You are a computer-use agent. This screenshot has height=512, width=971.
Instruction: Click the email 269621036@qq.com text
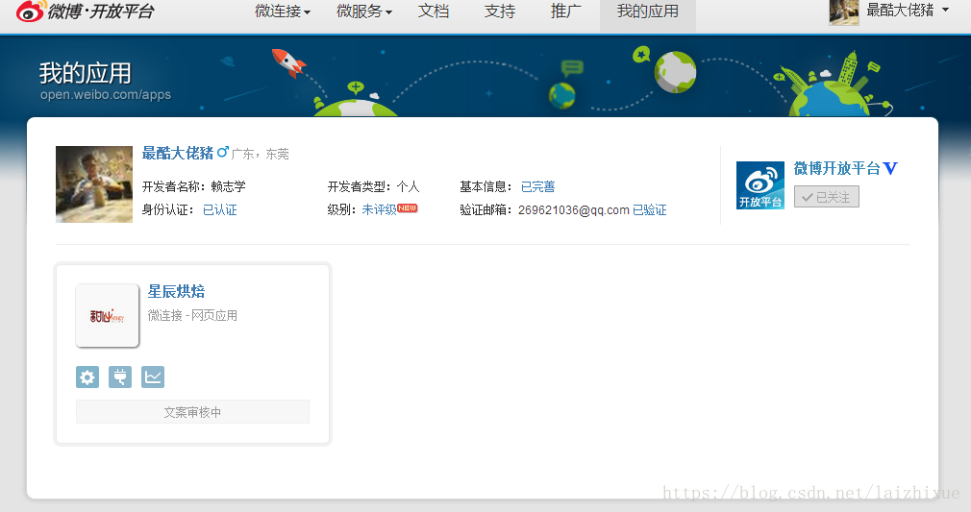pos(573,209)
